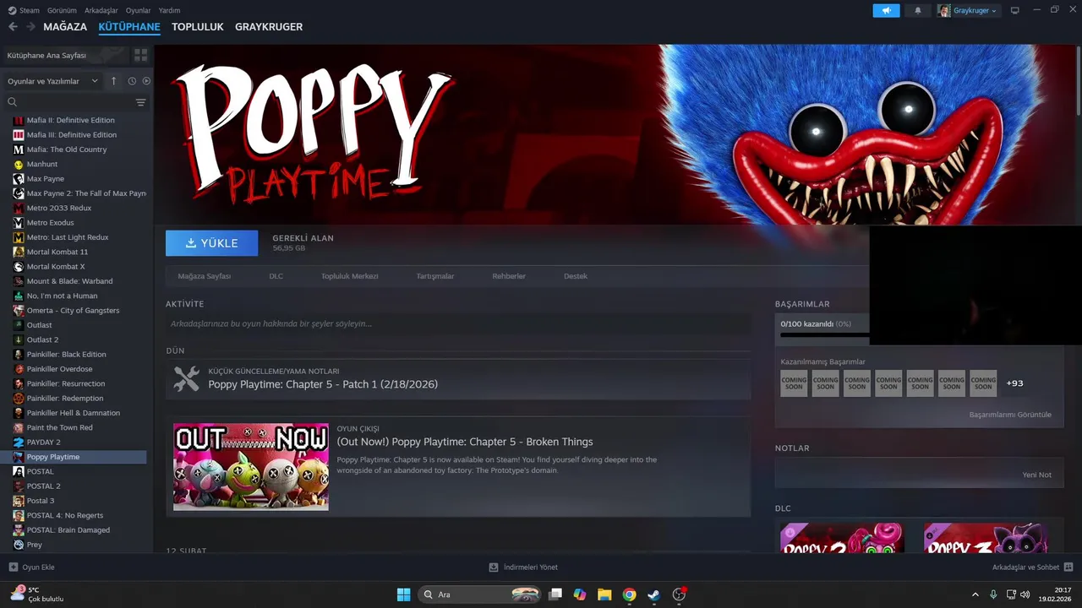
Task: Open Arkadaşlar ve Sohbet panel
Action: 1032,567
